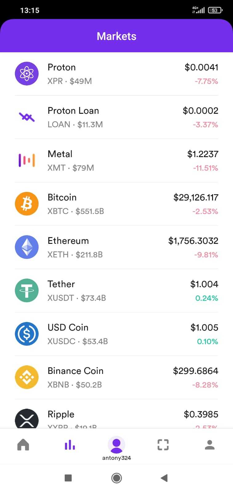Tap the yellow Binance Coin icon
The image size is (233, 492).
[27, 377]
